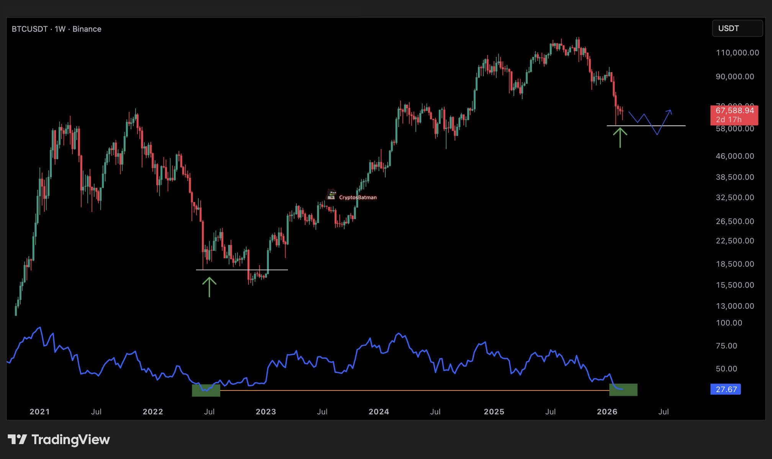Click the CryptosBatman watermark text
This screenshot has height=459, width=772.
coord(358,197)
